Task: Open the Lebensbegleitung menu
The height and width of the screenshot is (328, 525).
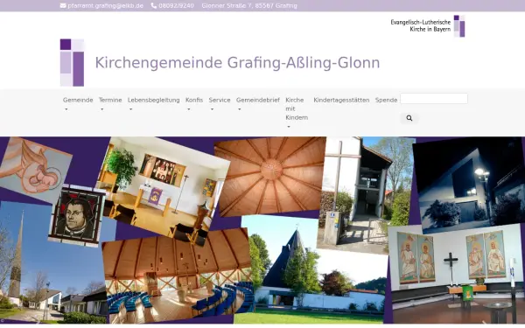Action: [154, 100]
